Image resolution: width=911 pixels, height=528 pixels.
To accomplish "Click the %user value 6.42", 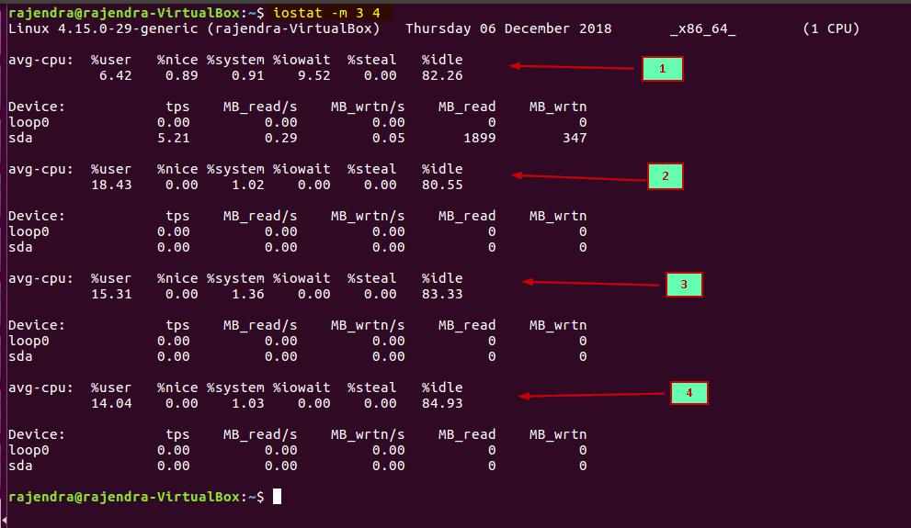I will click(116, 76).
